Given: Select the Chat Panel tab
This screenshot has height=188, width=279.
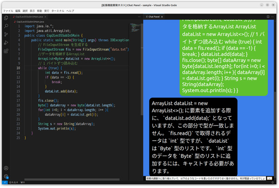Looking at the screenshot, I should tap(153, 16).
